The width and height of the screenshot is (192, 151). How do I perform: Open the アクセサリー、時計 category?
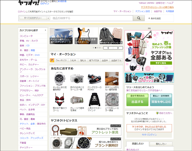(29, 91)
